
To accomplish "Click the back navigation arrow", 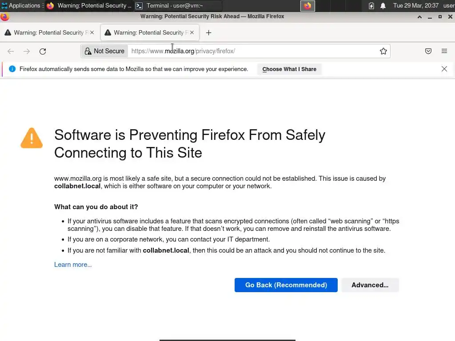I will (11, 52).
